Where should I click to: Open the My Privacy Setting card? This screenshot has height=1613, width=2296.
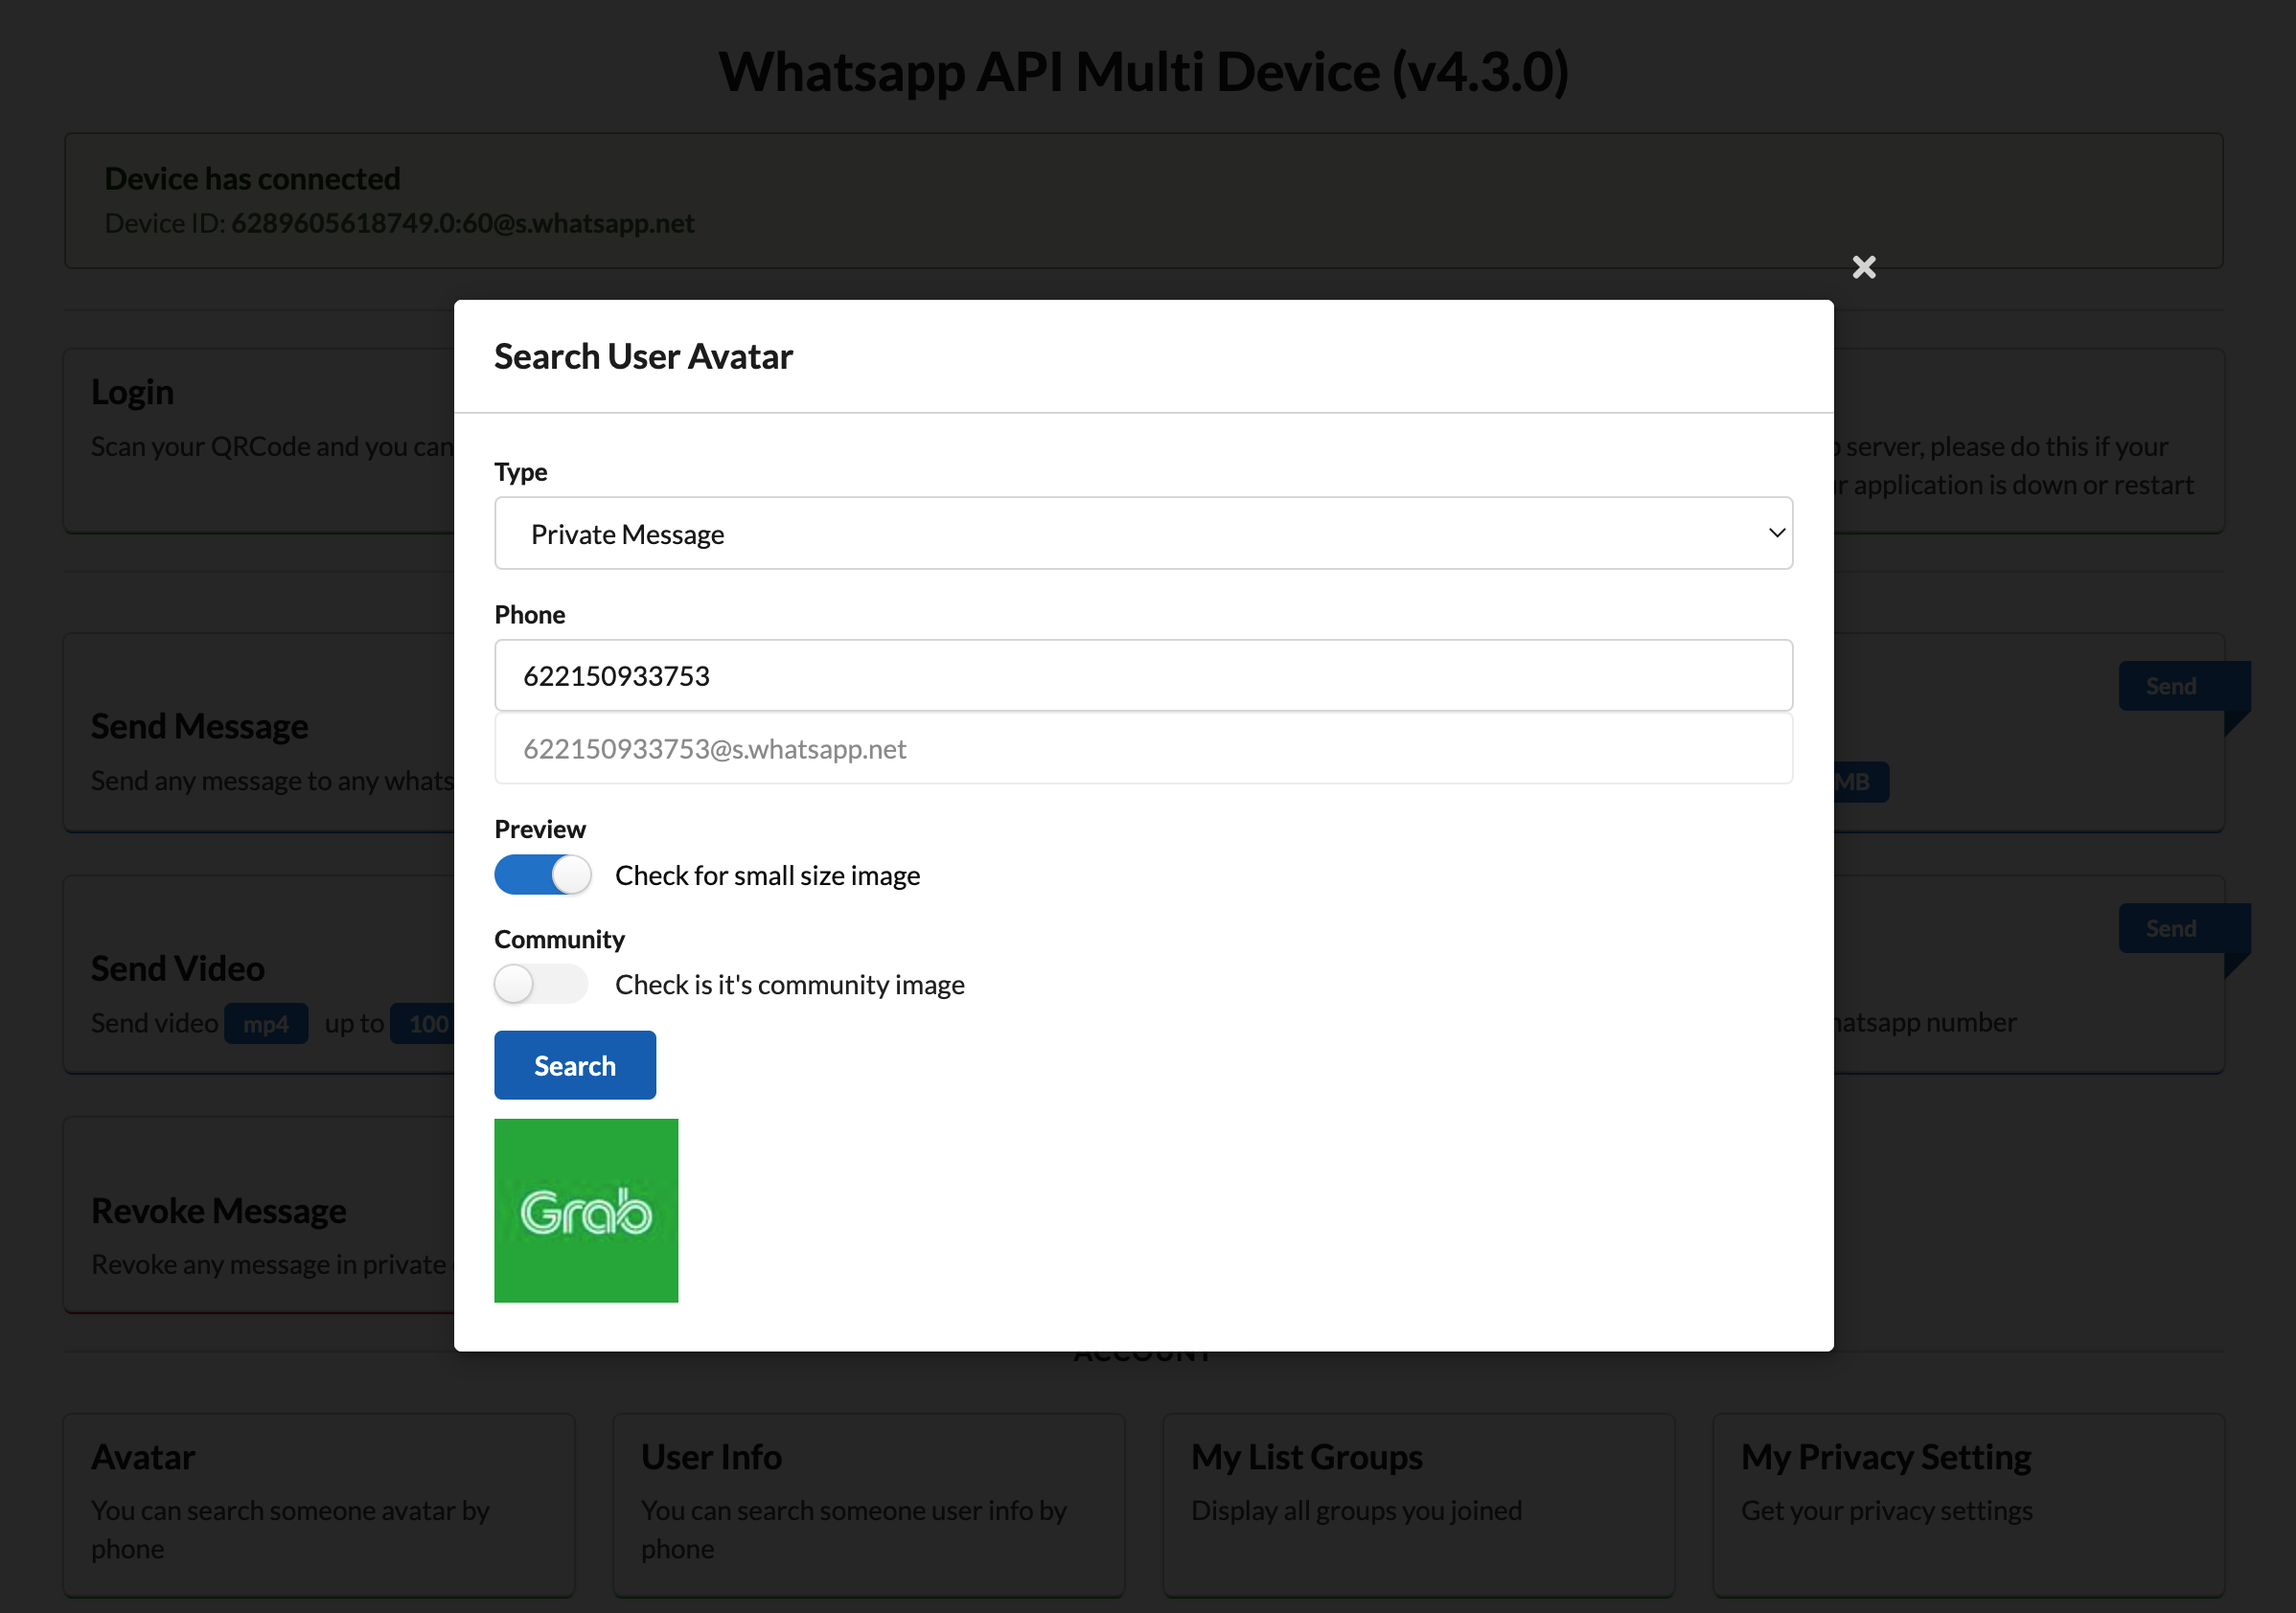(x=1968, y=1503)
